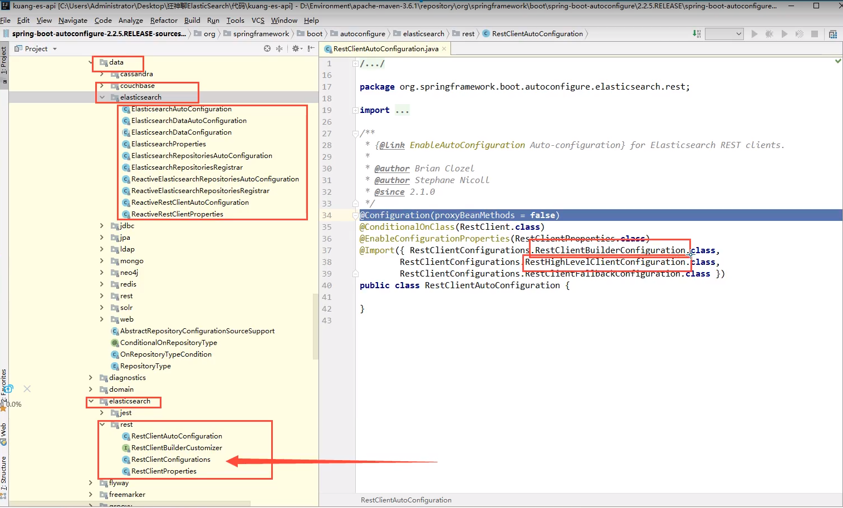Toggle the 1: Project tool window
Screen dimensions: 843x508
(4, 60)
